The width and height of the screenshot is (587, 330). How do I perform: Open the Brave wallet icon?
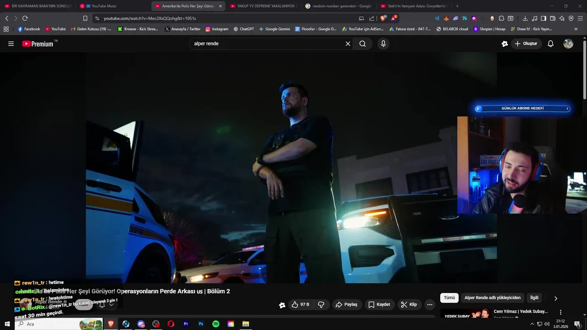[553, 18]
